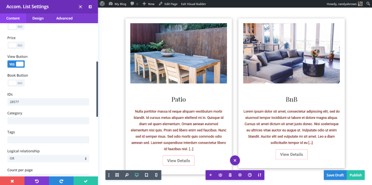Click the Publish button
The image size is (372, 185).
tap(356, 175)
